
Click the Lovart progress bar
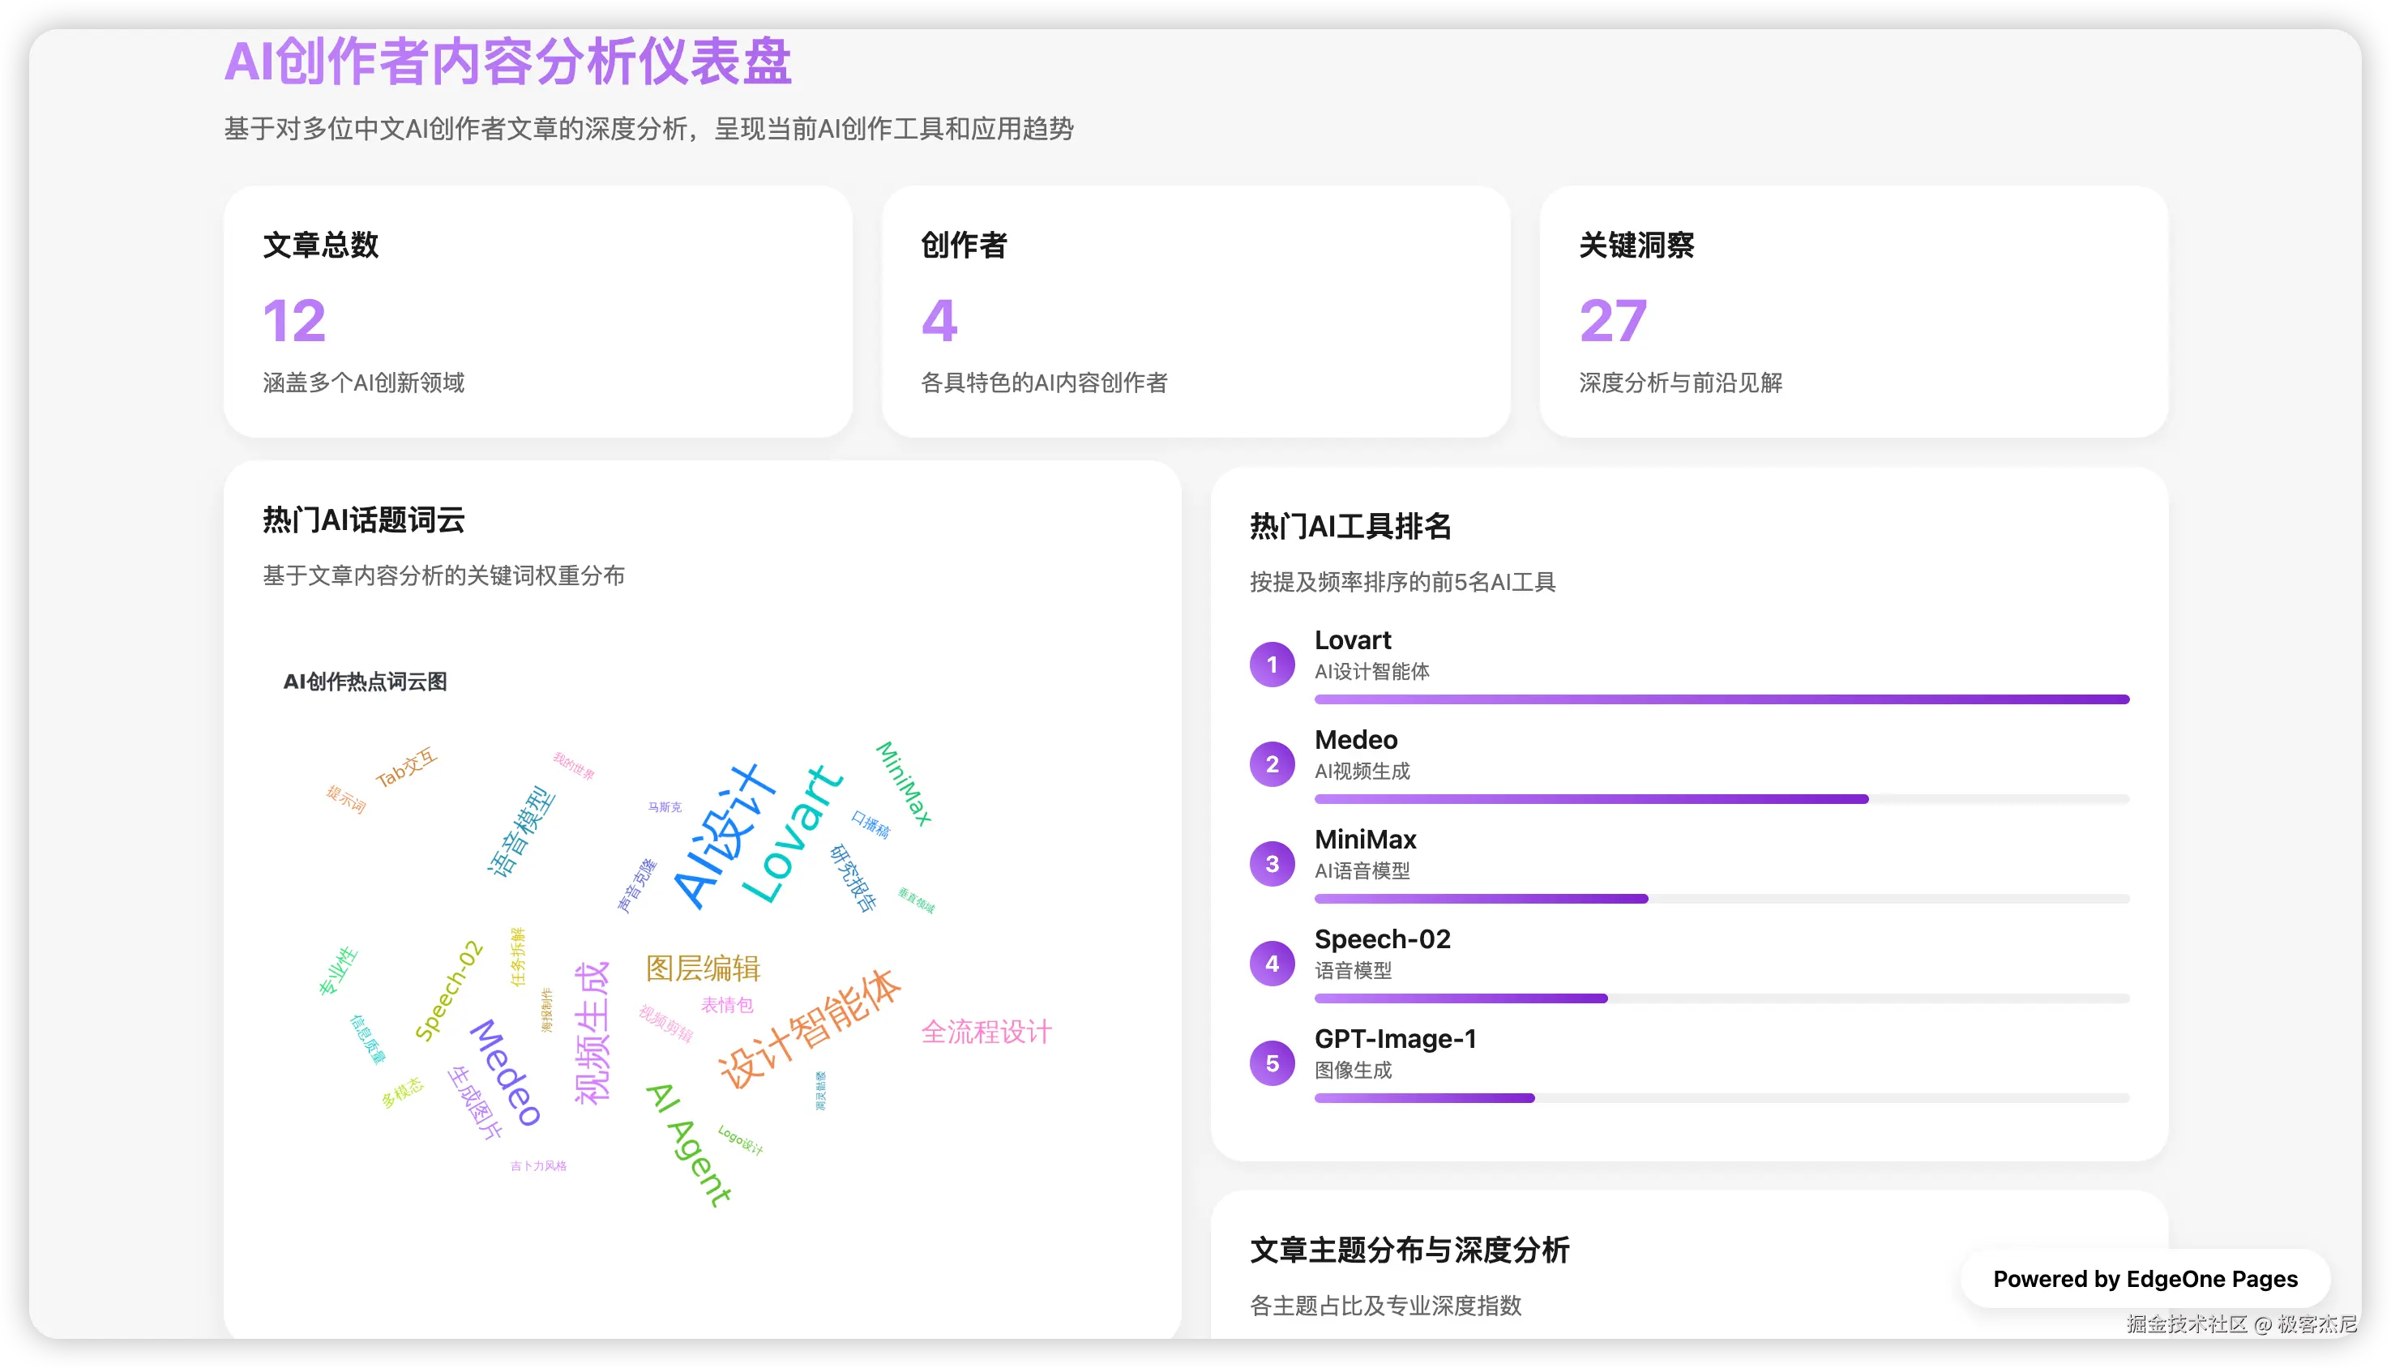(1722, 699)
